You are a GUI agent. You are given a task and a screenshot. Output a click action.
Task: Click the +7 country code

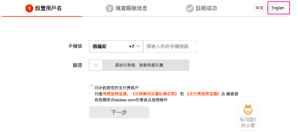tap(131, 46)
